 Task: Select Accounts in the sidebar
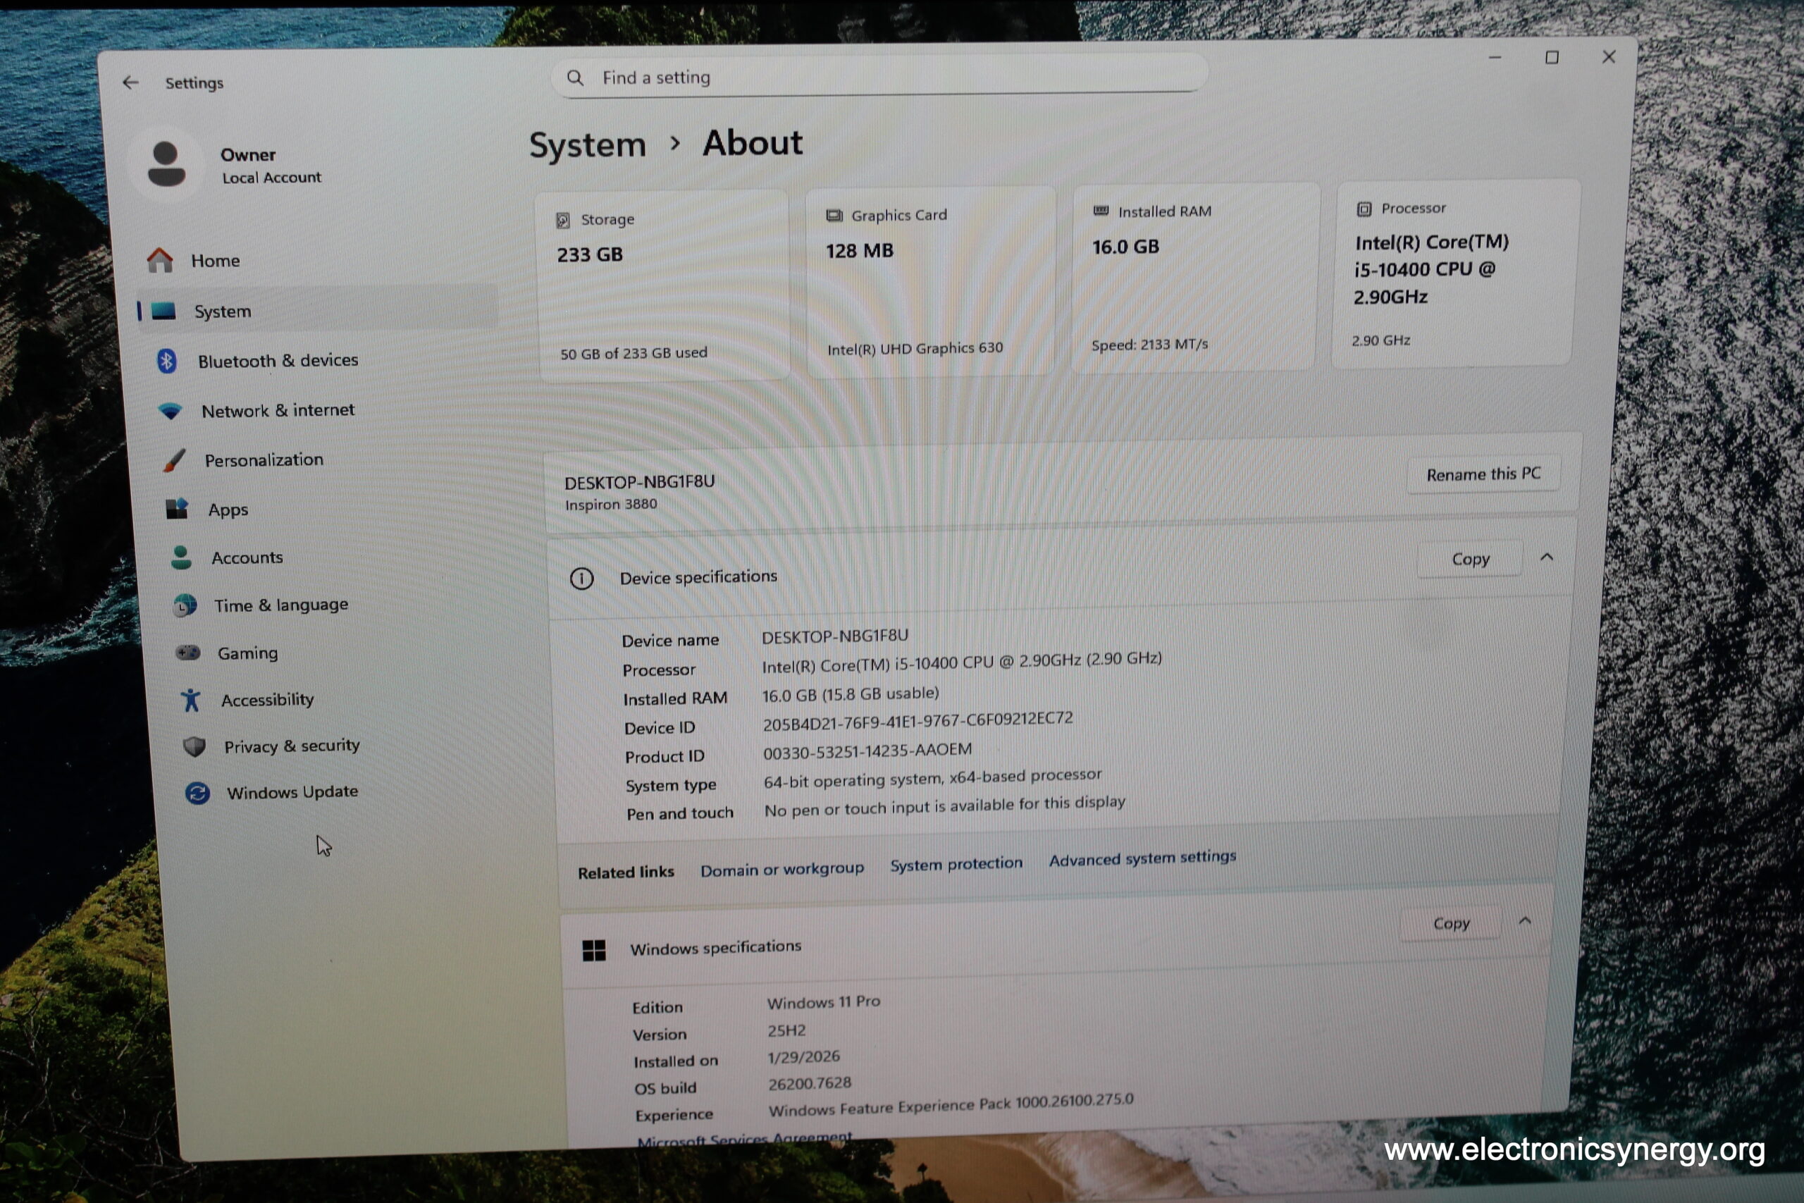point(247,557)
